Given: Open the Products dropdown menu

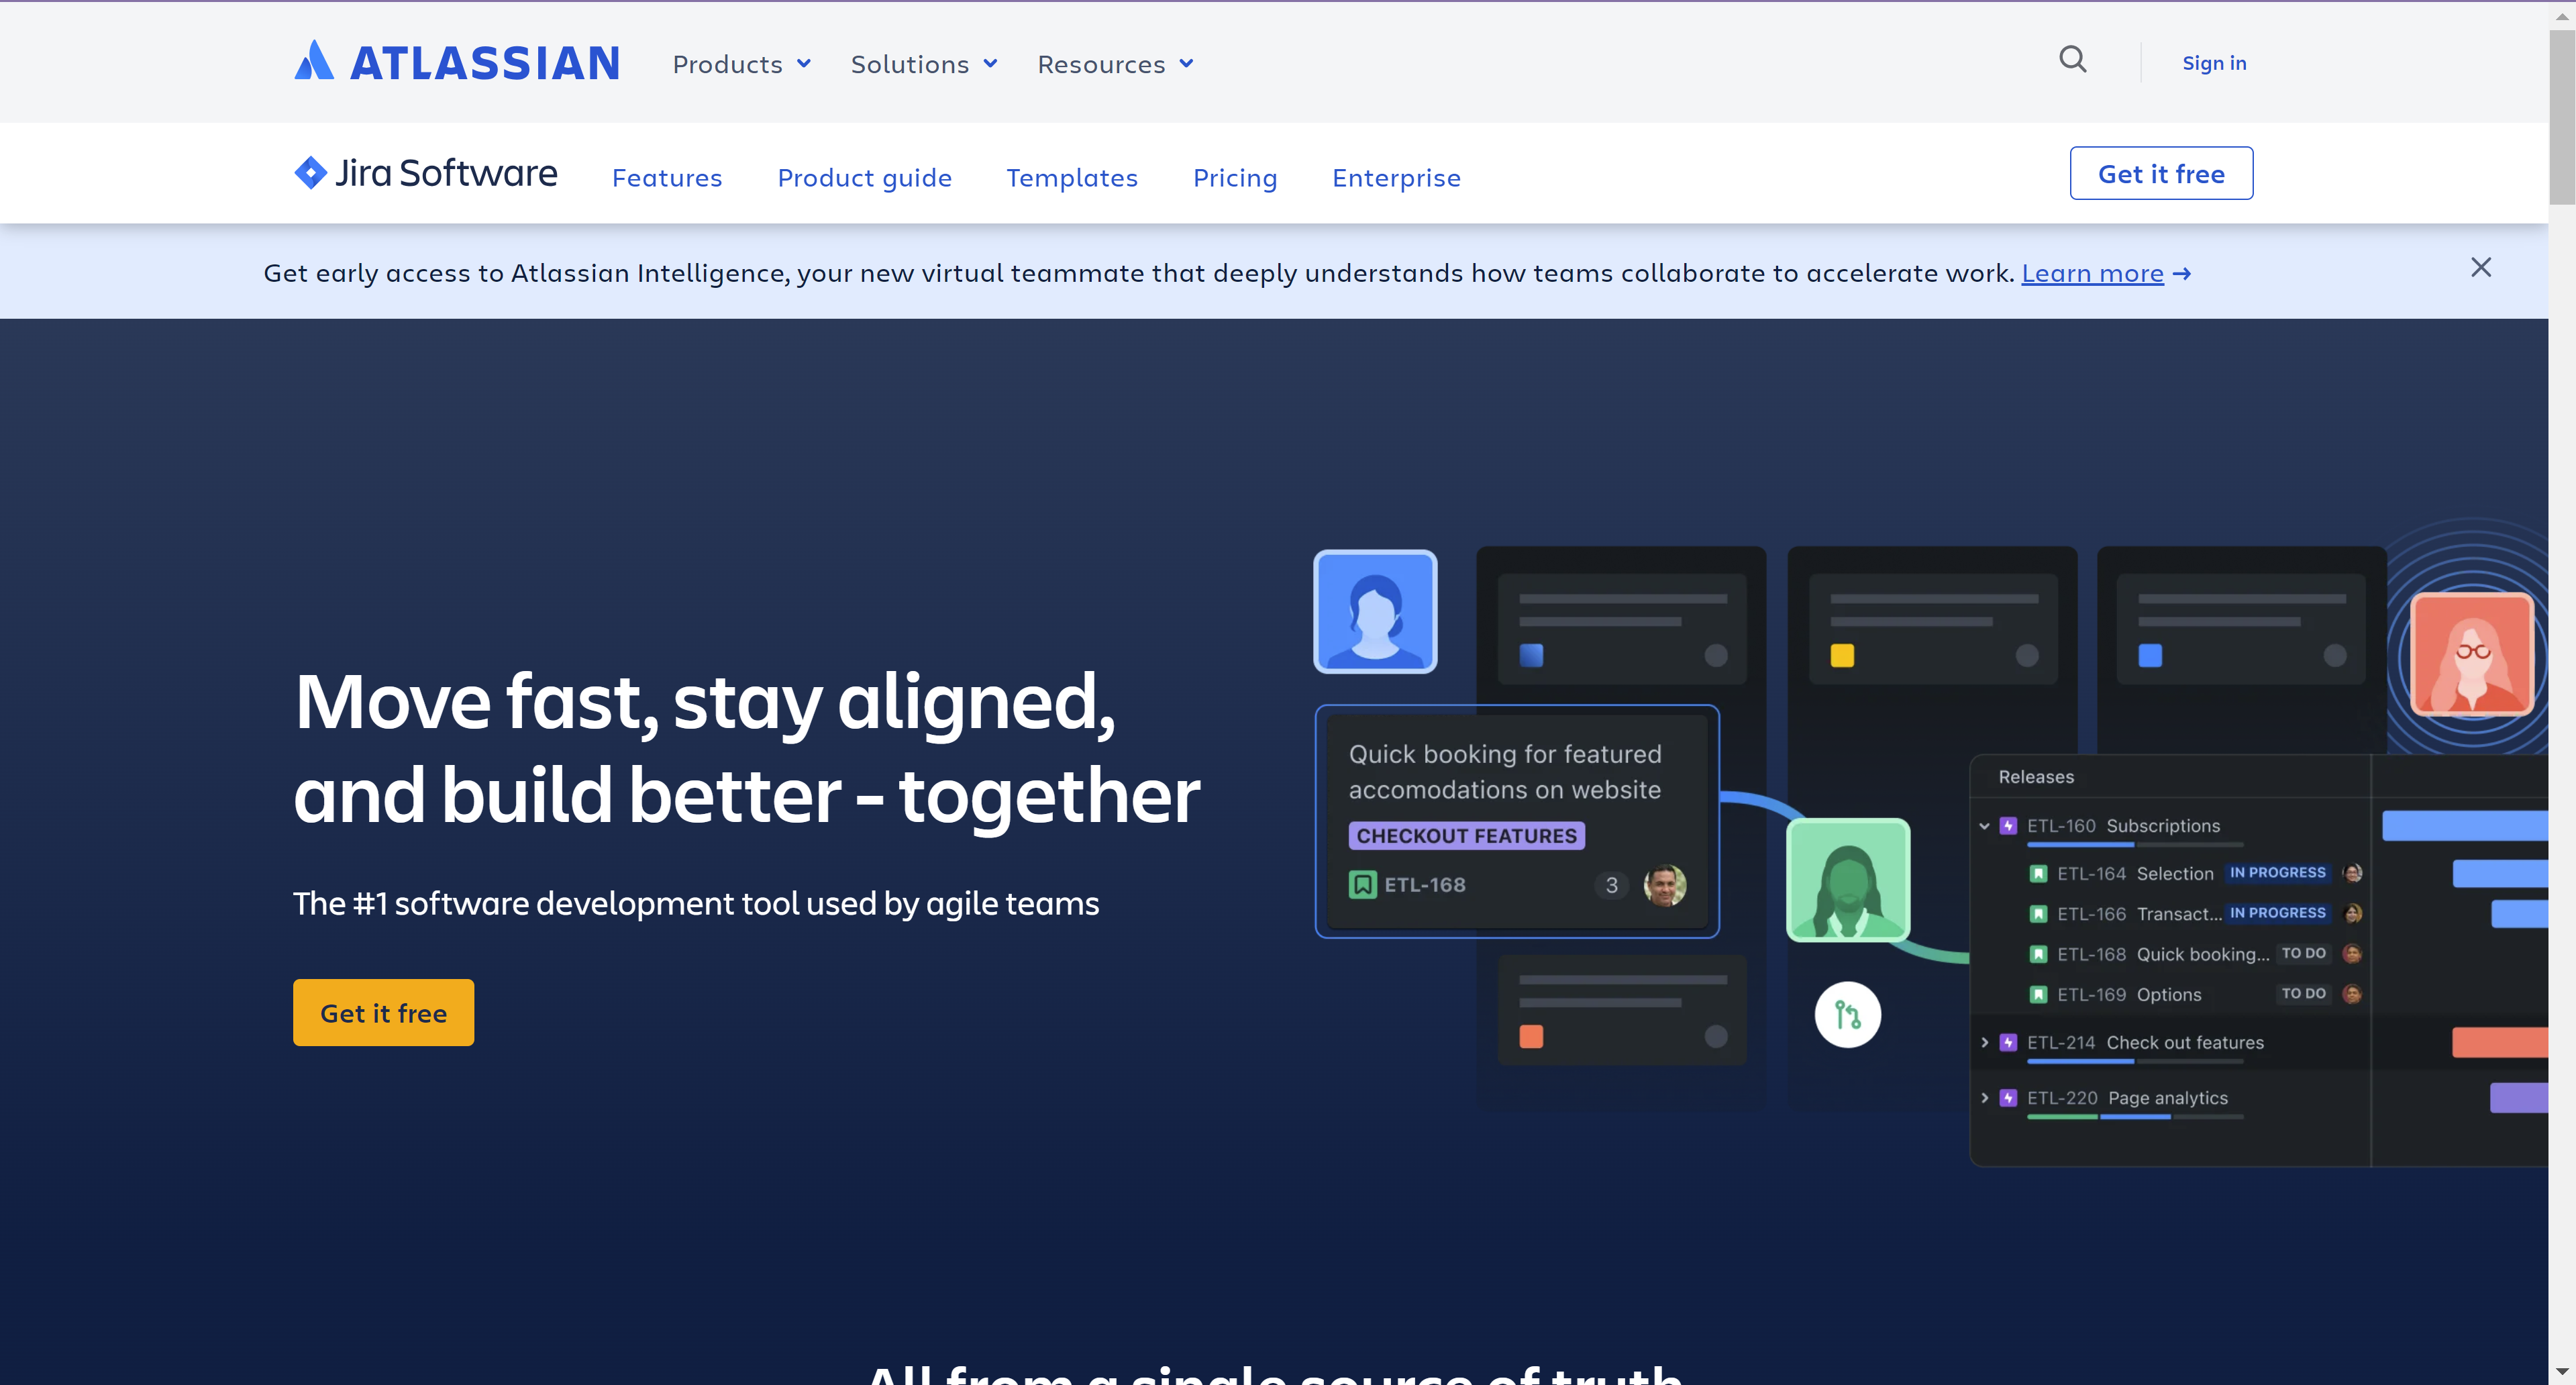Looking at the screenshot, I should pos(741,64).
